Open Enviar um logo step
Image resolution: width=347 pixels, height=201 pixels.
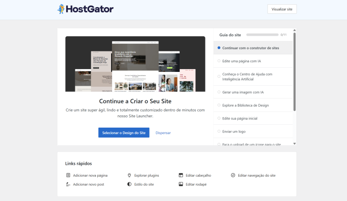pos(253,131)
